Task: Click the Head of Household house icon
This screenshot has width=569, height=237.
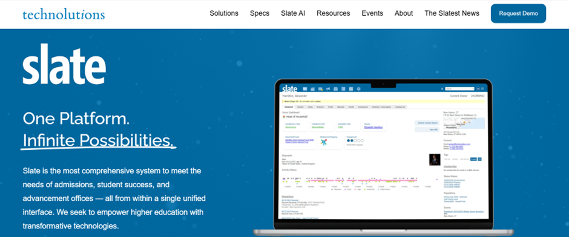Action: (x=284, y=117)
